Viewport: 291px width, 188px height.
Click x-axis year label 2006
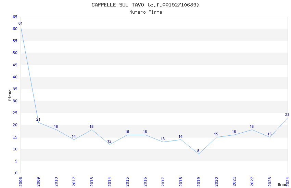[x=21, y=182]
